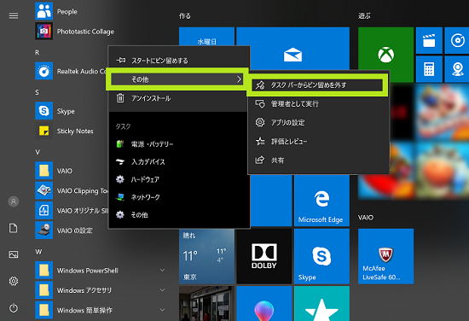This screenshot has width=469, height=321.
Task: Open the People app icon
Action: point(44,11)
